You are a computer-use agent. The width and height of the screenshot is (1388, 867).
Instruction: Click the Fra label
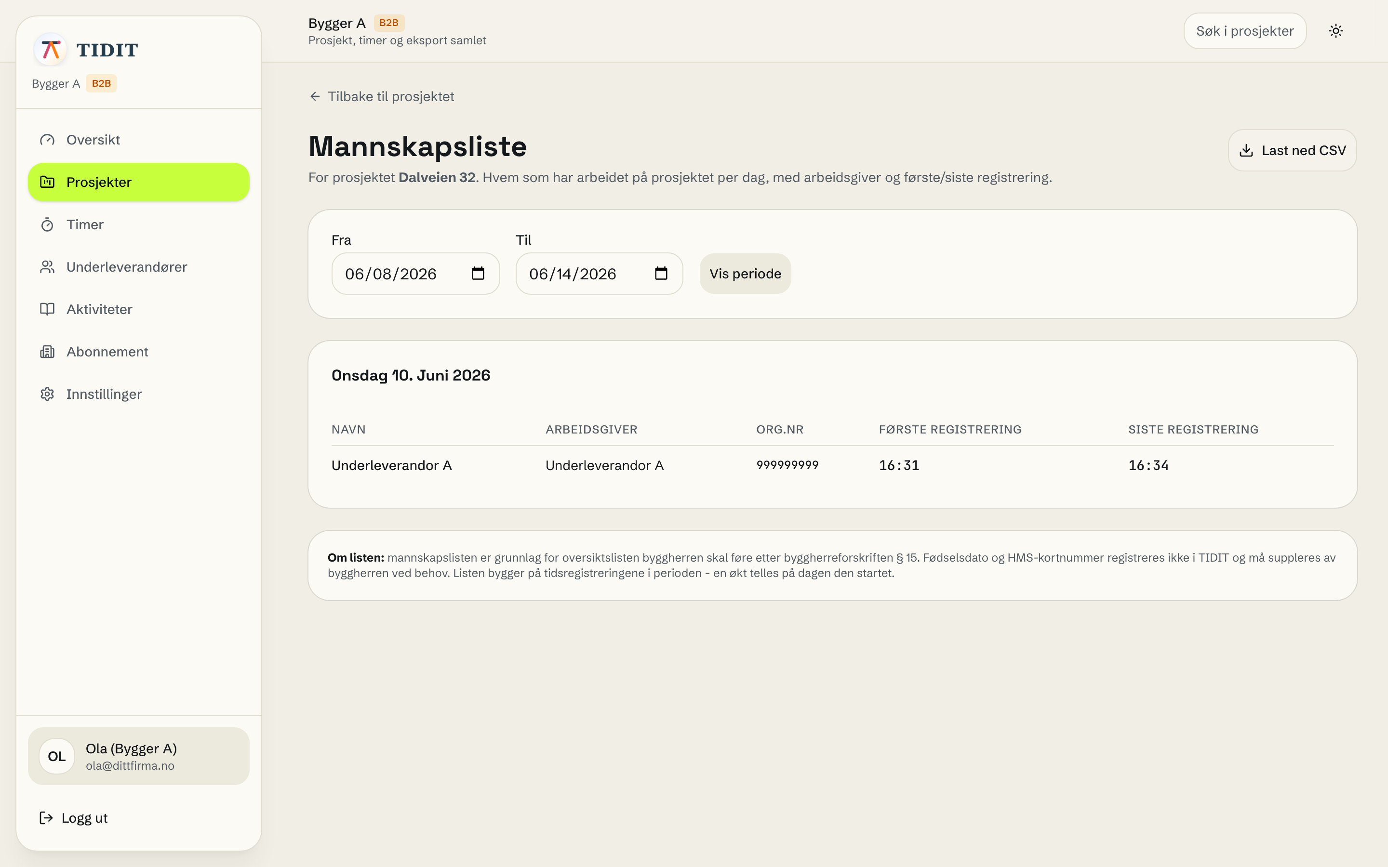click(x=341, y=240)
